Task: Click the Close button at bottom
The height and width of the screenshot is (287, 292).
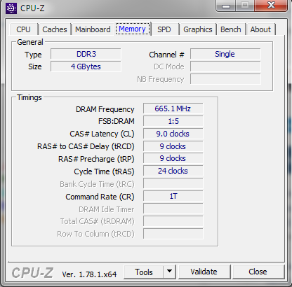Action: coord(258,272)
